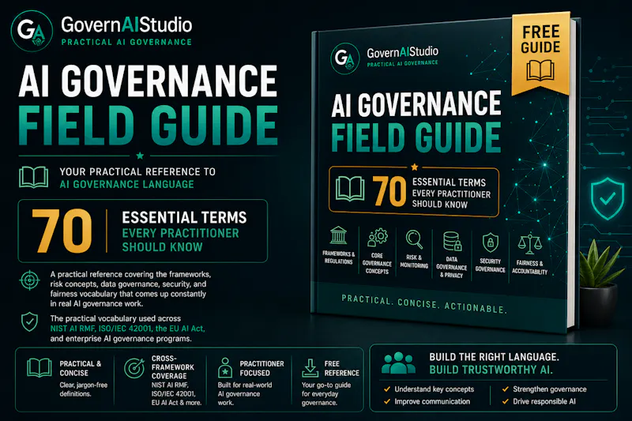
Task: Click 'PRACTICAL. CONCISE. ACTIONABLE.' on the book cover
Action: (x=424, y=304)
